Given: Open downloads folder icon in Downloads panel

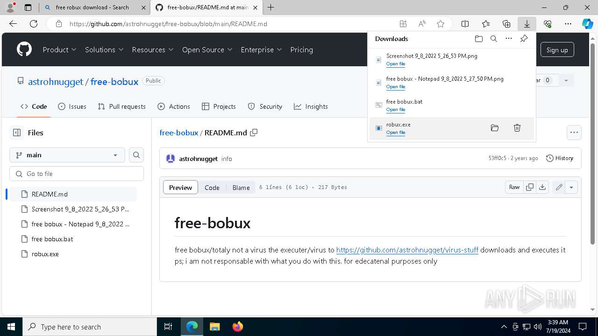Looking at the screenshot, I should pyautogui.click(x=478, y=39).
